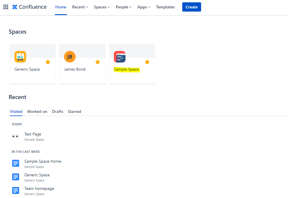Screen dimensions: 288x198
Task: Click the page icon beside Sample Space Home
Action: point(16,163)
